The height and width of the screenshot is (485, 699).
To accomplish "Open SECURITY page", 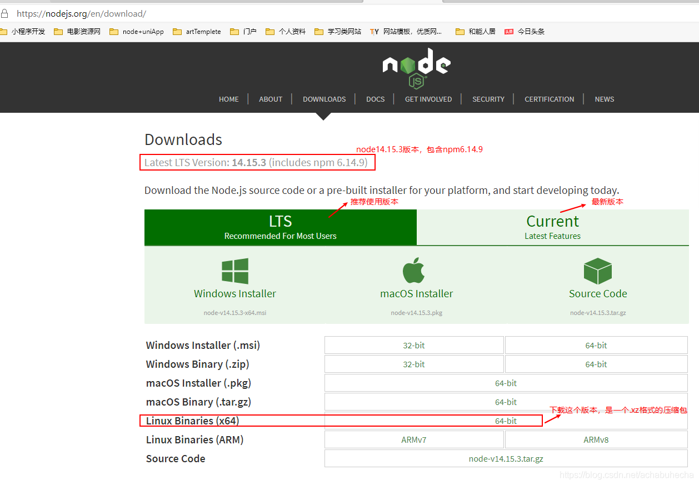I will [488, 99].
